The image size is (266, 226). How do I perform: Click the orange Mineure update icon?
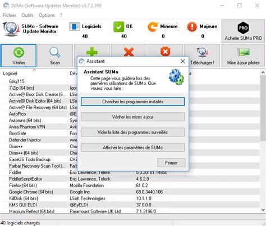[153, 27]
